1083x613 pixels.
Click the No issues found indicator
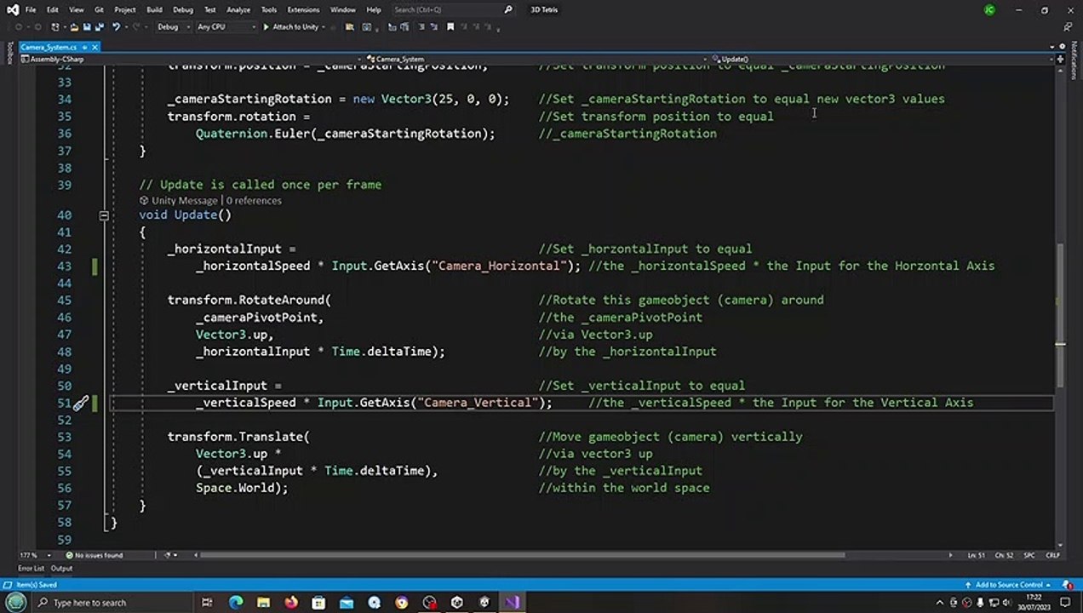[94, 555]
